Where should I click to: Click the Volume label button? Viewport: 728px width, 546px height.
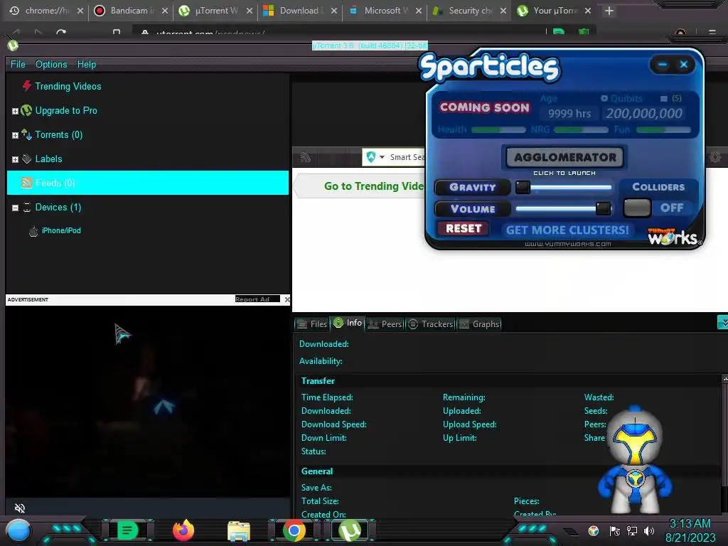click(472, 209)
